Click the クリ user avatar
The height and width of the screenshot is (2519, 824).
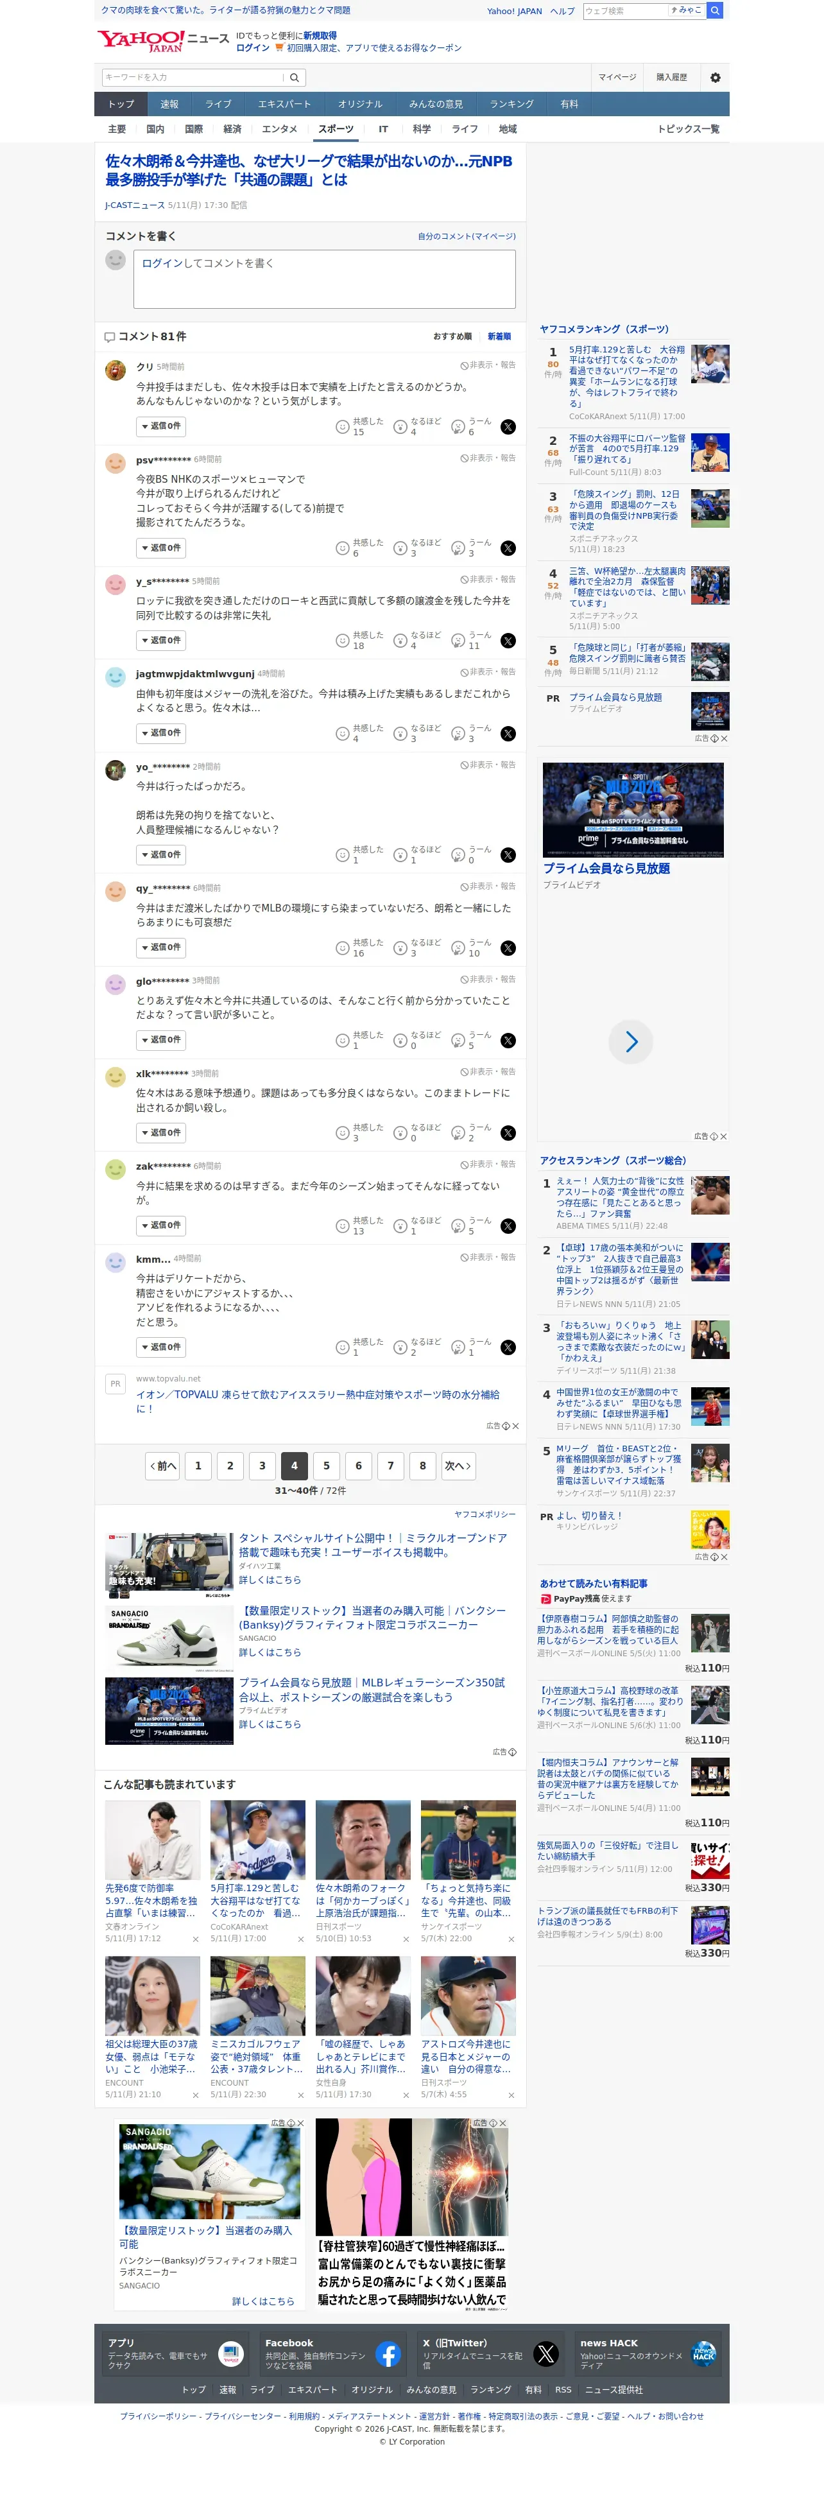tap(116, 370)
